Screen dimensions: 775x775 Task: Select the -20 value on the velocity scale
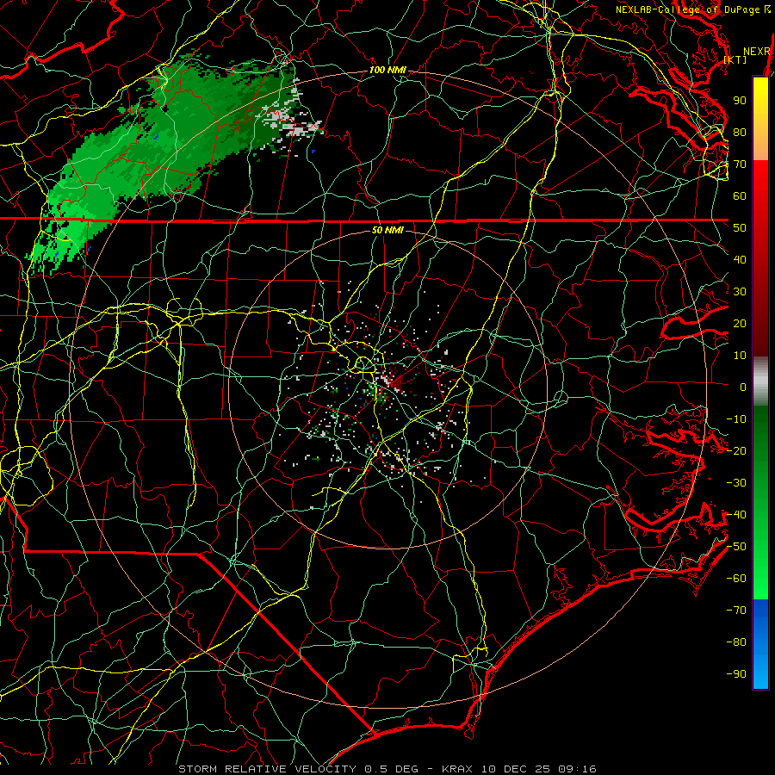coord(736,450)
